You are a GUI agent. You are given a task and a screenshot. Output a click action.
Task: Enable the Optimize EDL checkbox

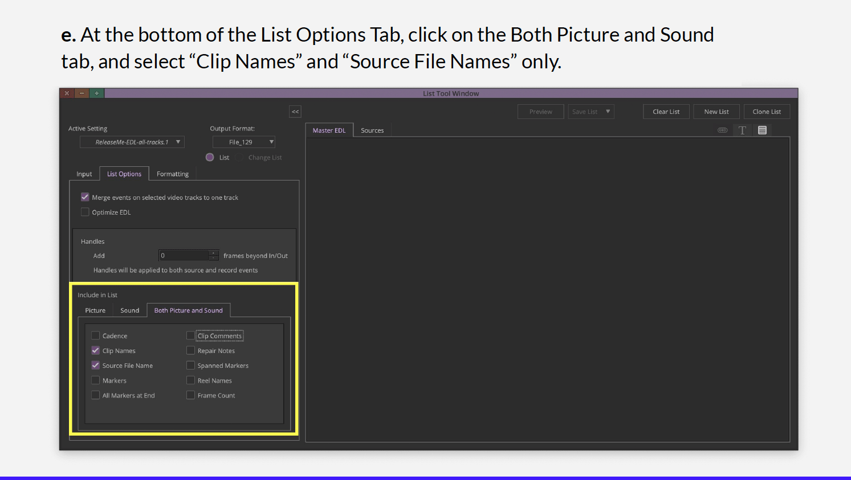click(85, 212)
